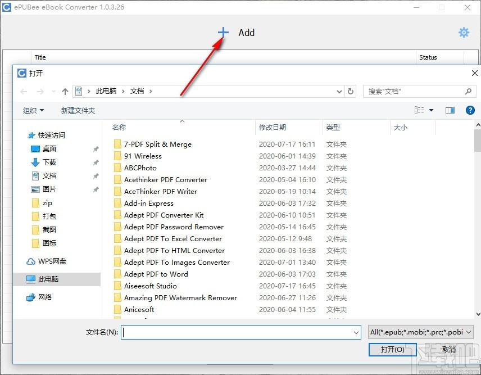
Task: Open the 组织 menu
Action: pos(34,110)
